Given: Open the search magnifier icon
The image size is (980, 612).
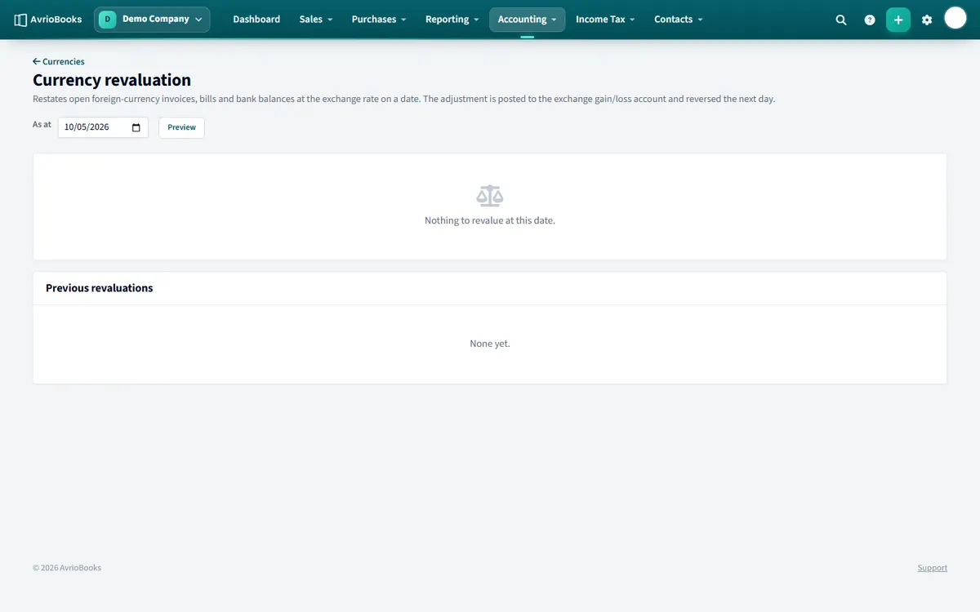Looking at the screenshot, I should click(x=841, y=20).
